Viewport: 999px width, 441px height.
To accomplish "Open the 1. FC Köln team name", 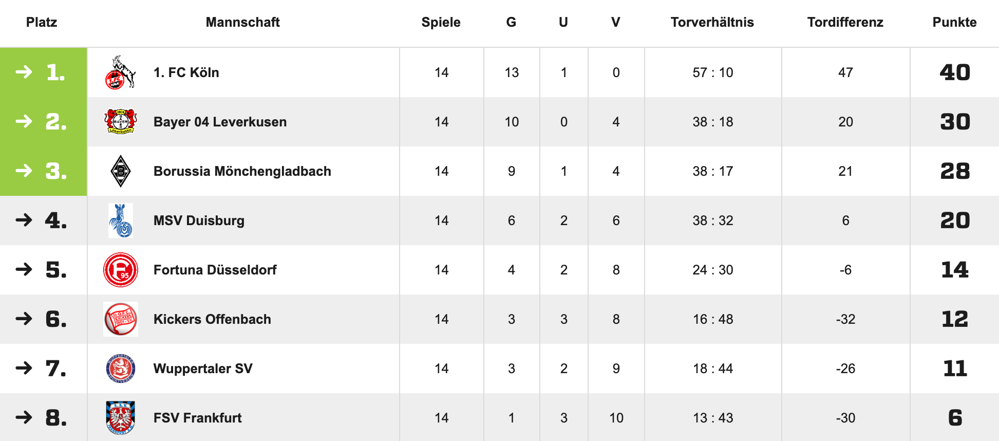I will (186, 72).
